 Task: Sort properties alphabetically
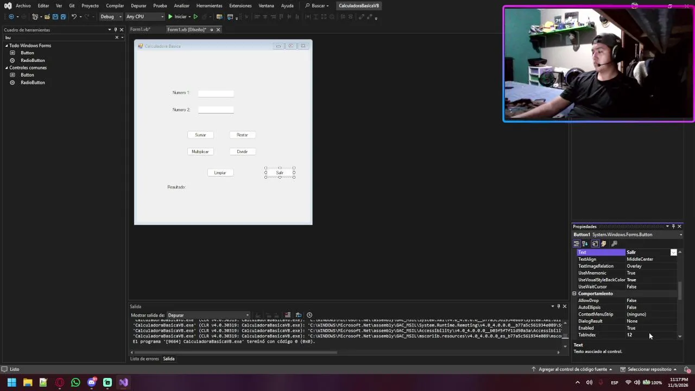pos(585,244)
